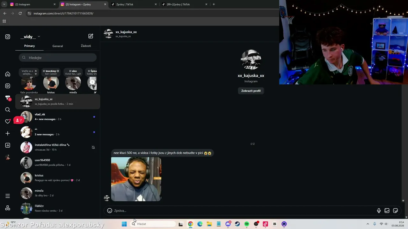Image resolution: width=408 pixels, height=229 pixels.
Task: Switch to the General inbox tab
Action: click(58, 46)
